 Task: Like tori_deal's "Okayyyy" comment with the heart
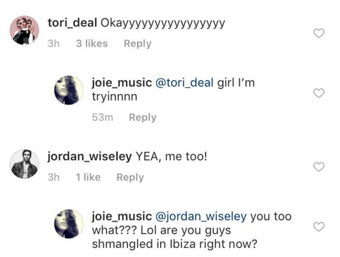pyautogui.click(x=319, y=33)
